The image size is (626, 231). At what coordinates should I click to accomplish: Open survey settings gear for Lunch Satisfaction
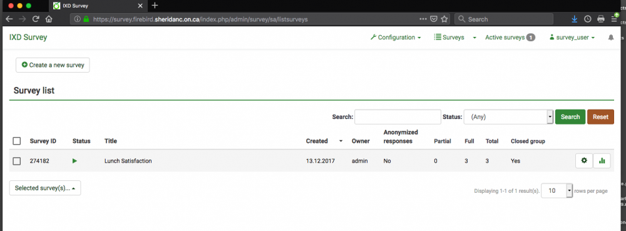[x=584, y=161]
